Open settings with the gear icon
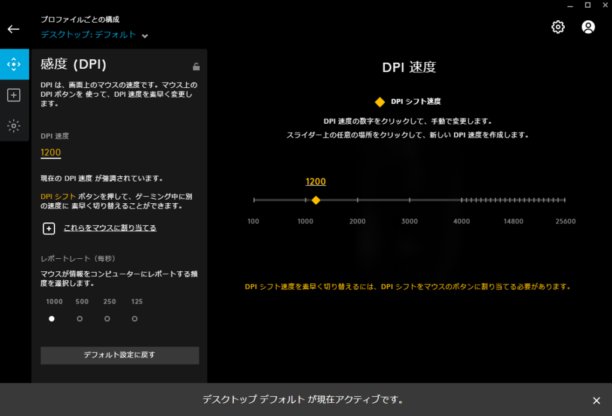The height and width of the screenshot is (416, 612). click(558, 27)
